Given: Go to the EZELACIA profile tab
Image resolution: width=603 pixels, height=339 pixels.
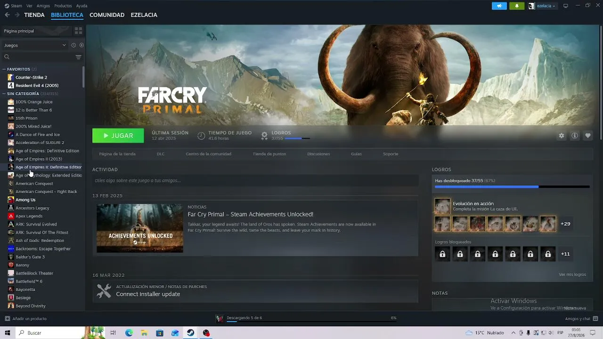Looking at the screenshot, I should click(x=144, y=15).
